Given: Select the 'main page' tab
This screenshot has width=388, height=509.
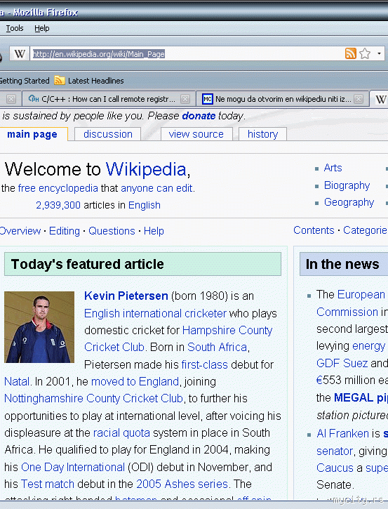Looking at the screenshot, I should tap(32, 134).
